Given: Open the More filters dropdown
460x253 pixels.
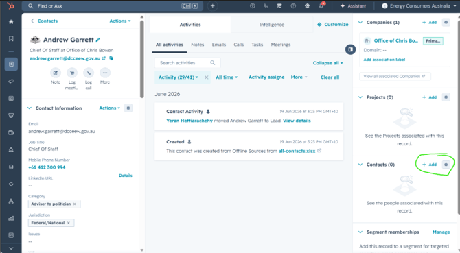Looking at the screenshot, I should coord(299,77).
